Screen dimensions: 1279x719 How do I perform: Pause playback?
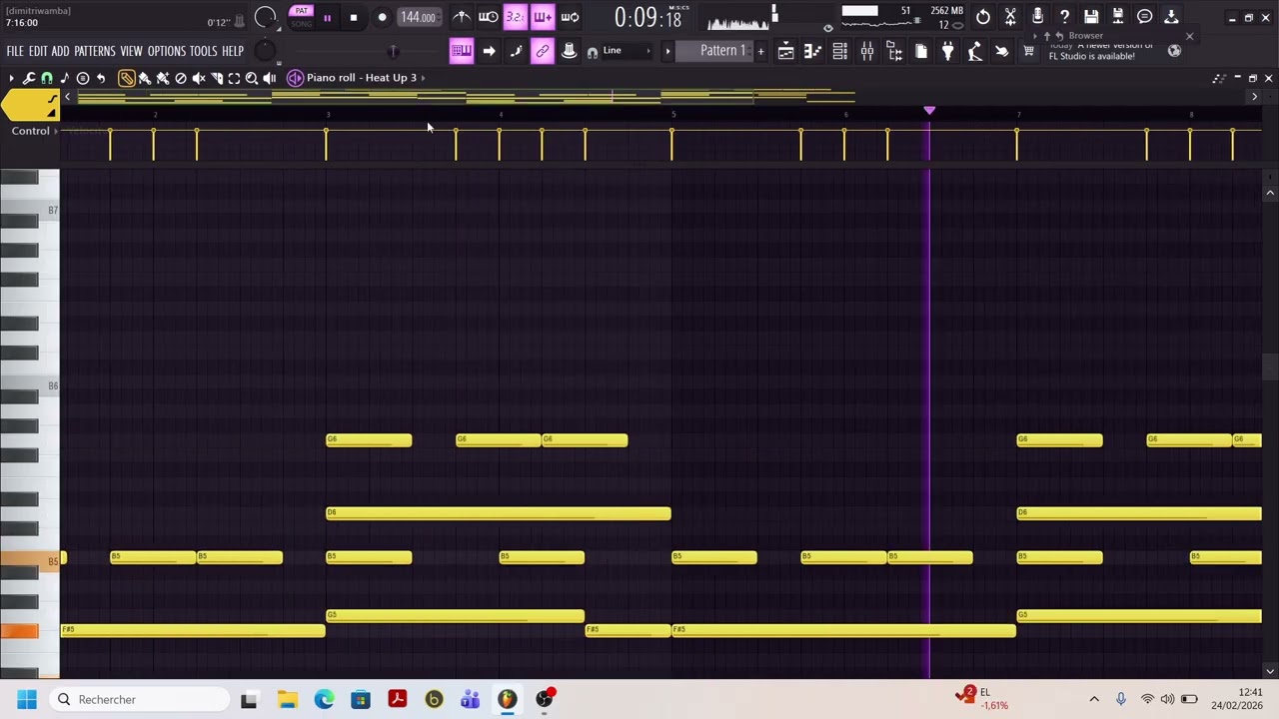coord(327,18)
